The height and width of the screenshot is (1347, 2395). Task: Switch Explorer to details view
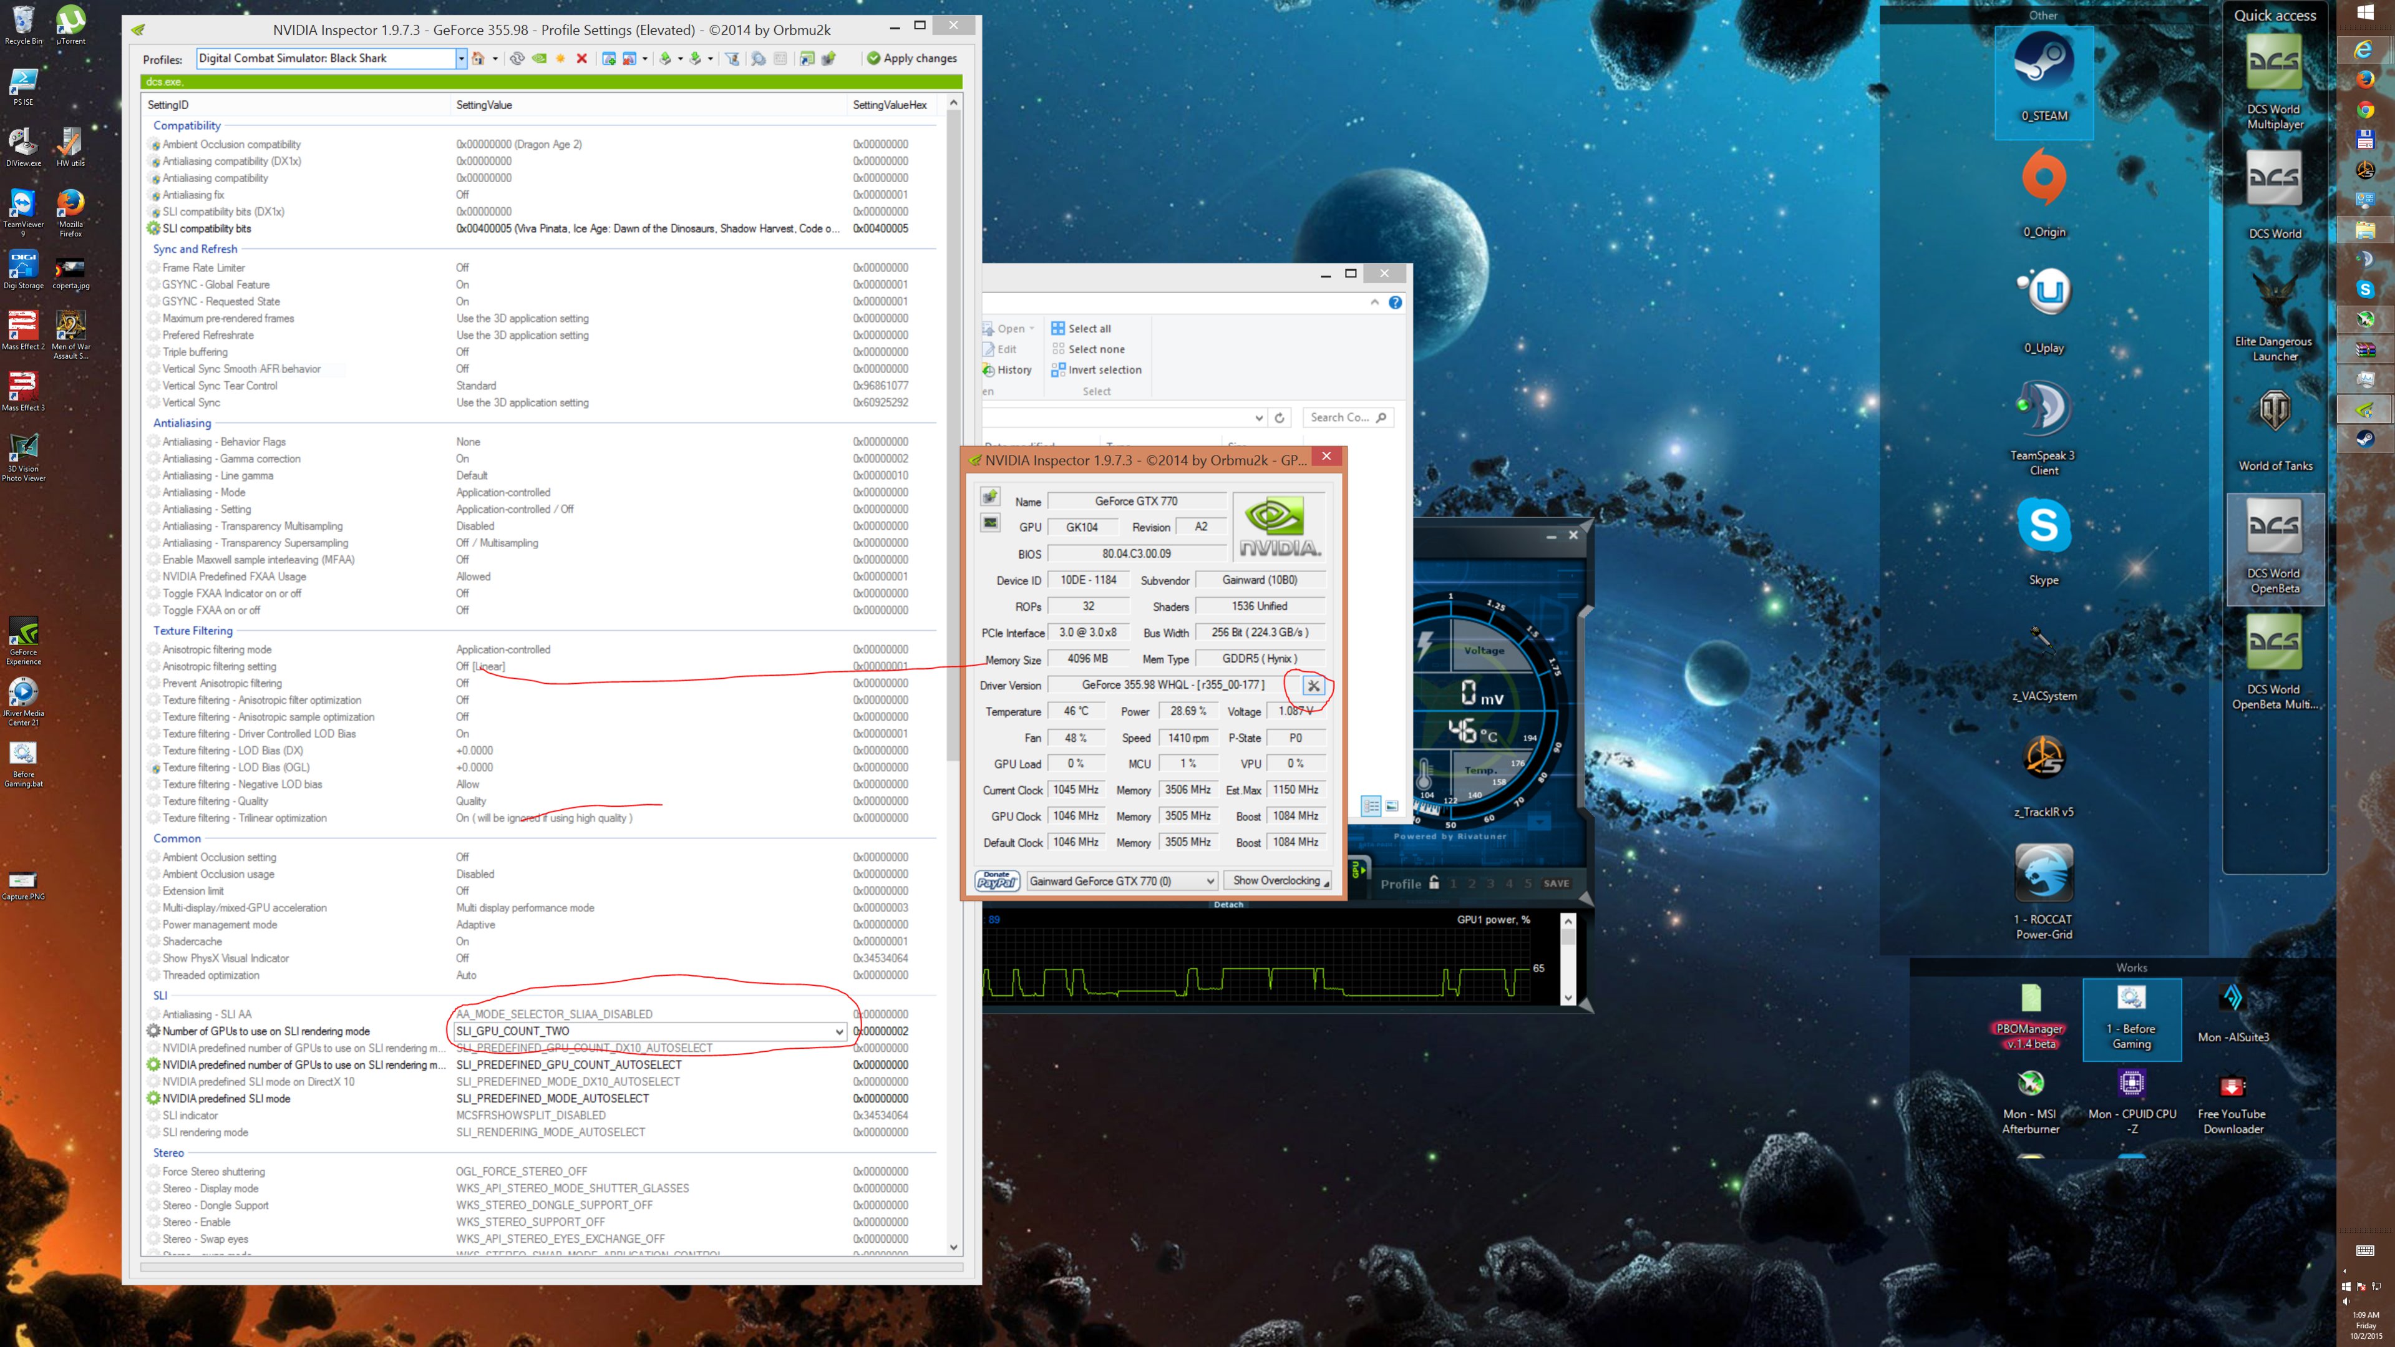[x=1371, y=806]
